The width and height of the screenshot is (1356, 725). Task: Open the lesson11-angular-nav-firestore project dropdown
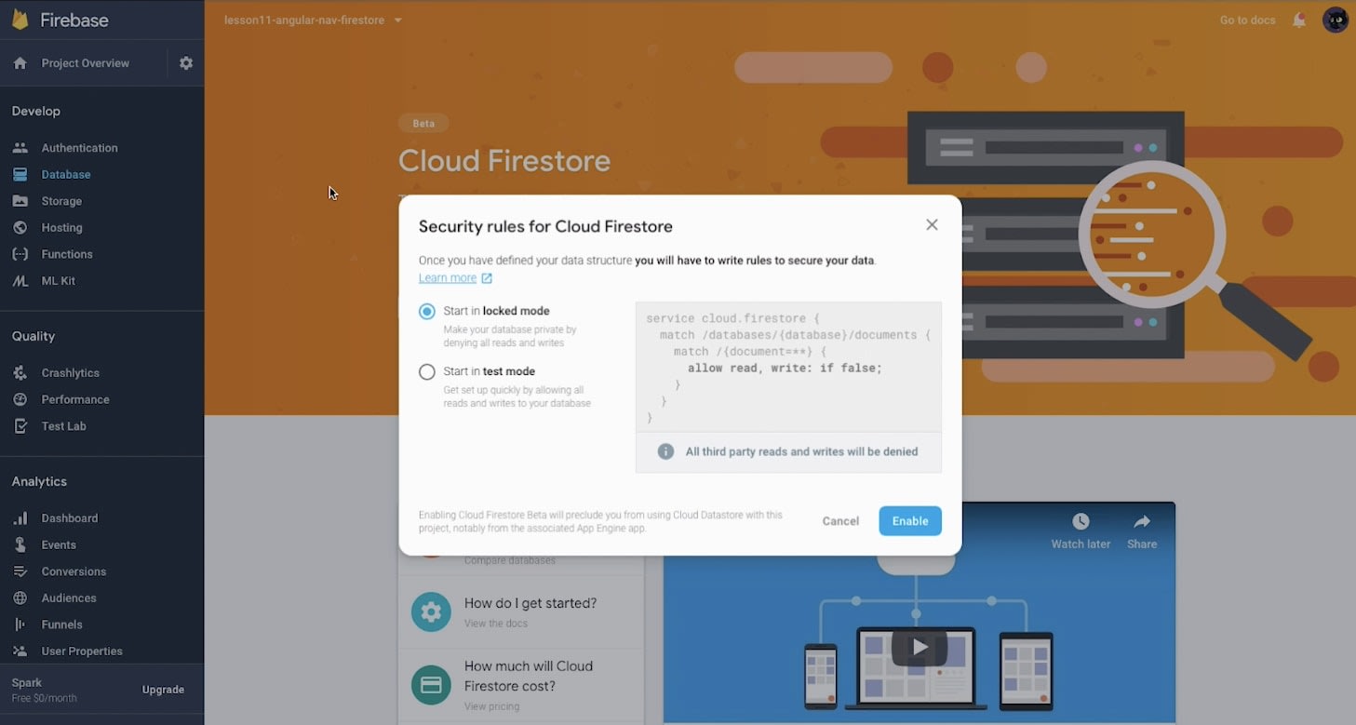coord(313,20)
